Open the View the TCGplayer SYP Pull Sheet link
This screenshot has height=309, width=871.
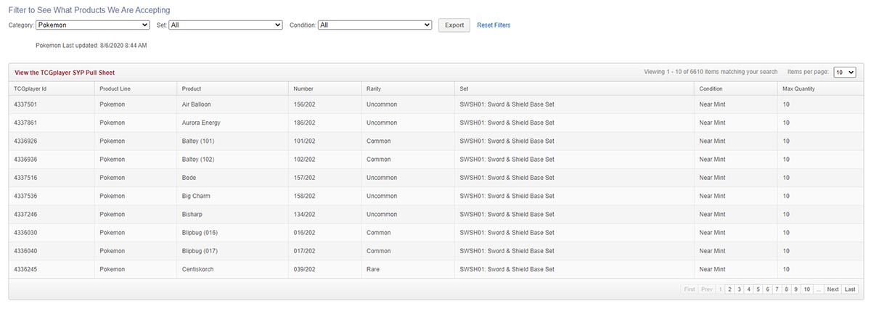click(x=65, y=73)
